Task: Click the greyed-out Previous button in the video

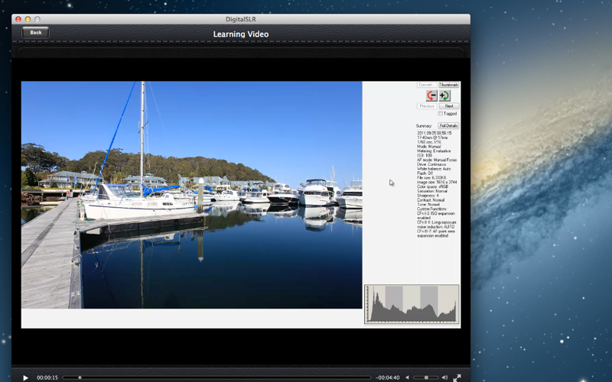Action: [427, 106]
